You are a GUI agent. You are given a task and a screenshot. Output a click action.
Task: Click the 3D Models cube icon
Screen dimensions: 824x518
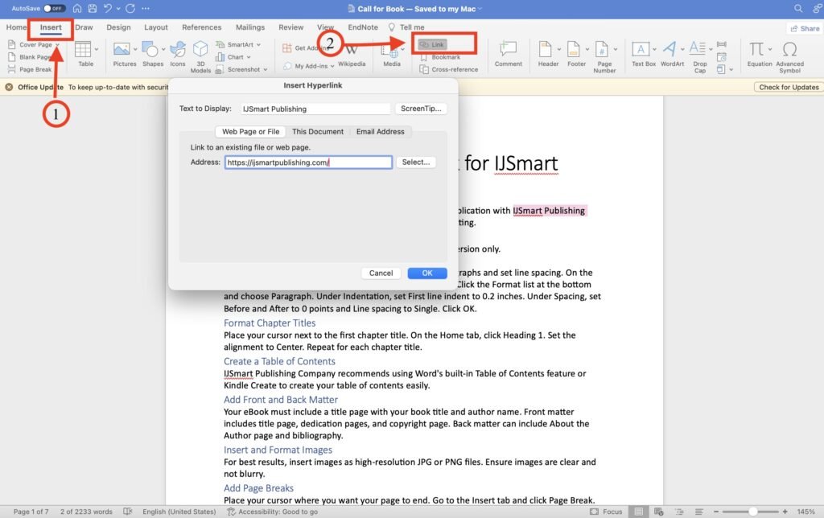[x=200, y=49]
